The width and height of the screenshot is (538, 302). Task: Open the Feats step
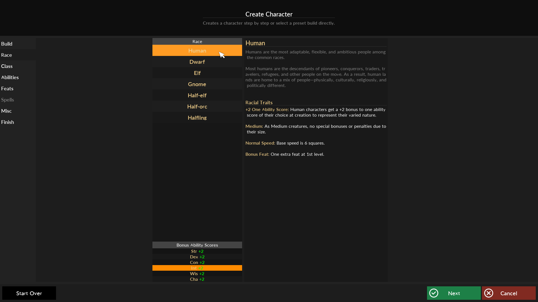pos(7,89)
